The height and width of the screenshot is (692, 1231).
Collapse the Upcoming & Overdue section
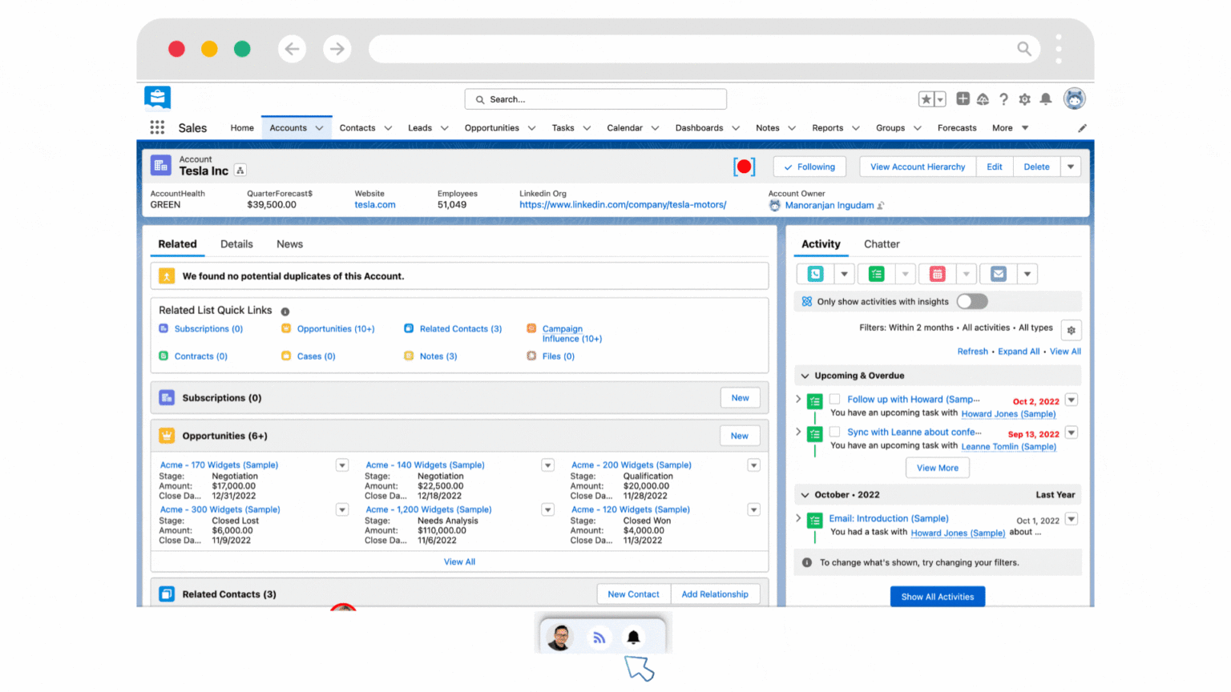pos(805,376)
